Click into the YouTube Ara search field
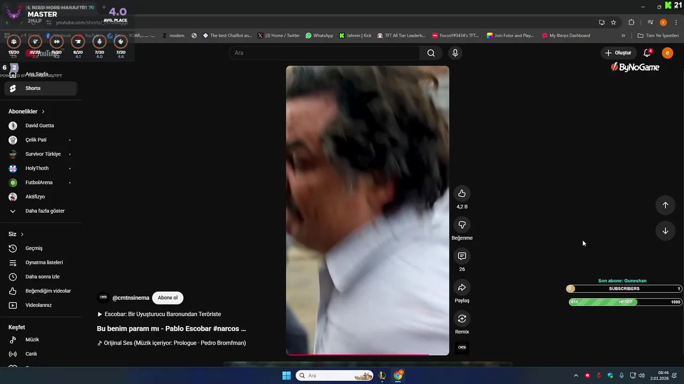The image size is (684, 384). (x=325, y=53)
